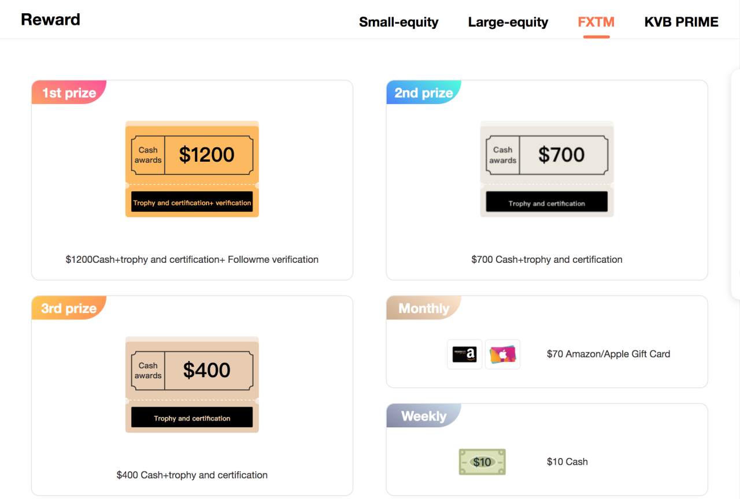Click the $10 cash bill icon
740x499 pixels.
tap(482, 462)
